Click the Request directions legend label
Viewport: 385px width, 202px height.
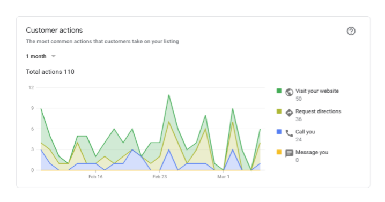point(318,111)
